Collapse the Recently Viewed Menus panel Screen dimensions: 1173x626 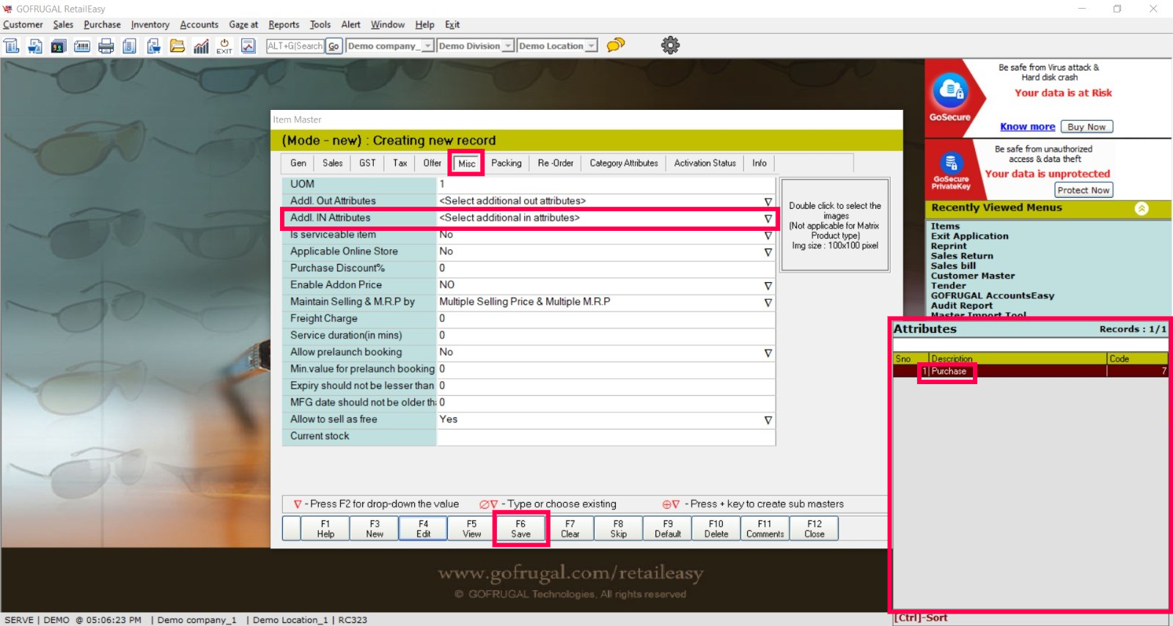click(x=1141, y=208)
